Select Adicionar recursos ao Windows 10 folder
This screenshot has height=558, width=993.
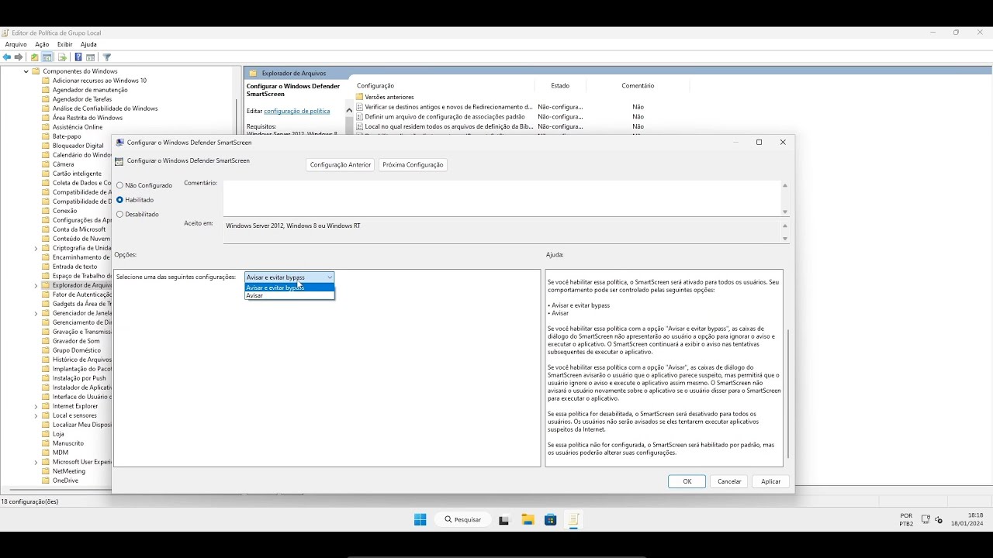[99, 81]
